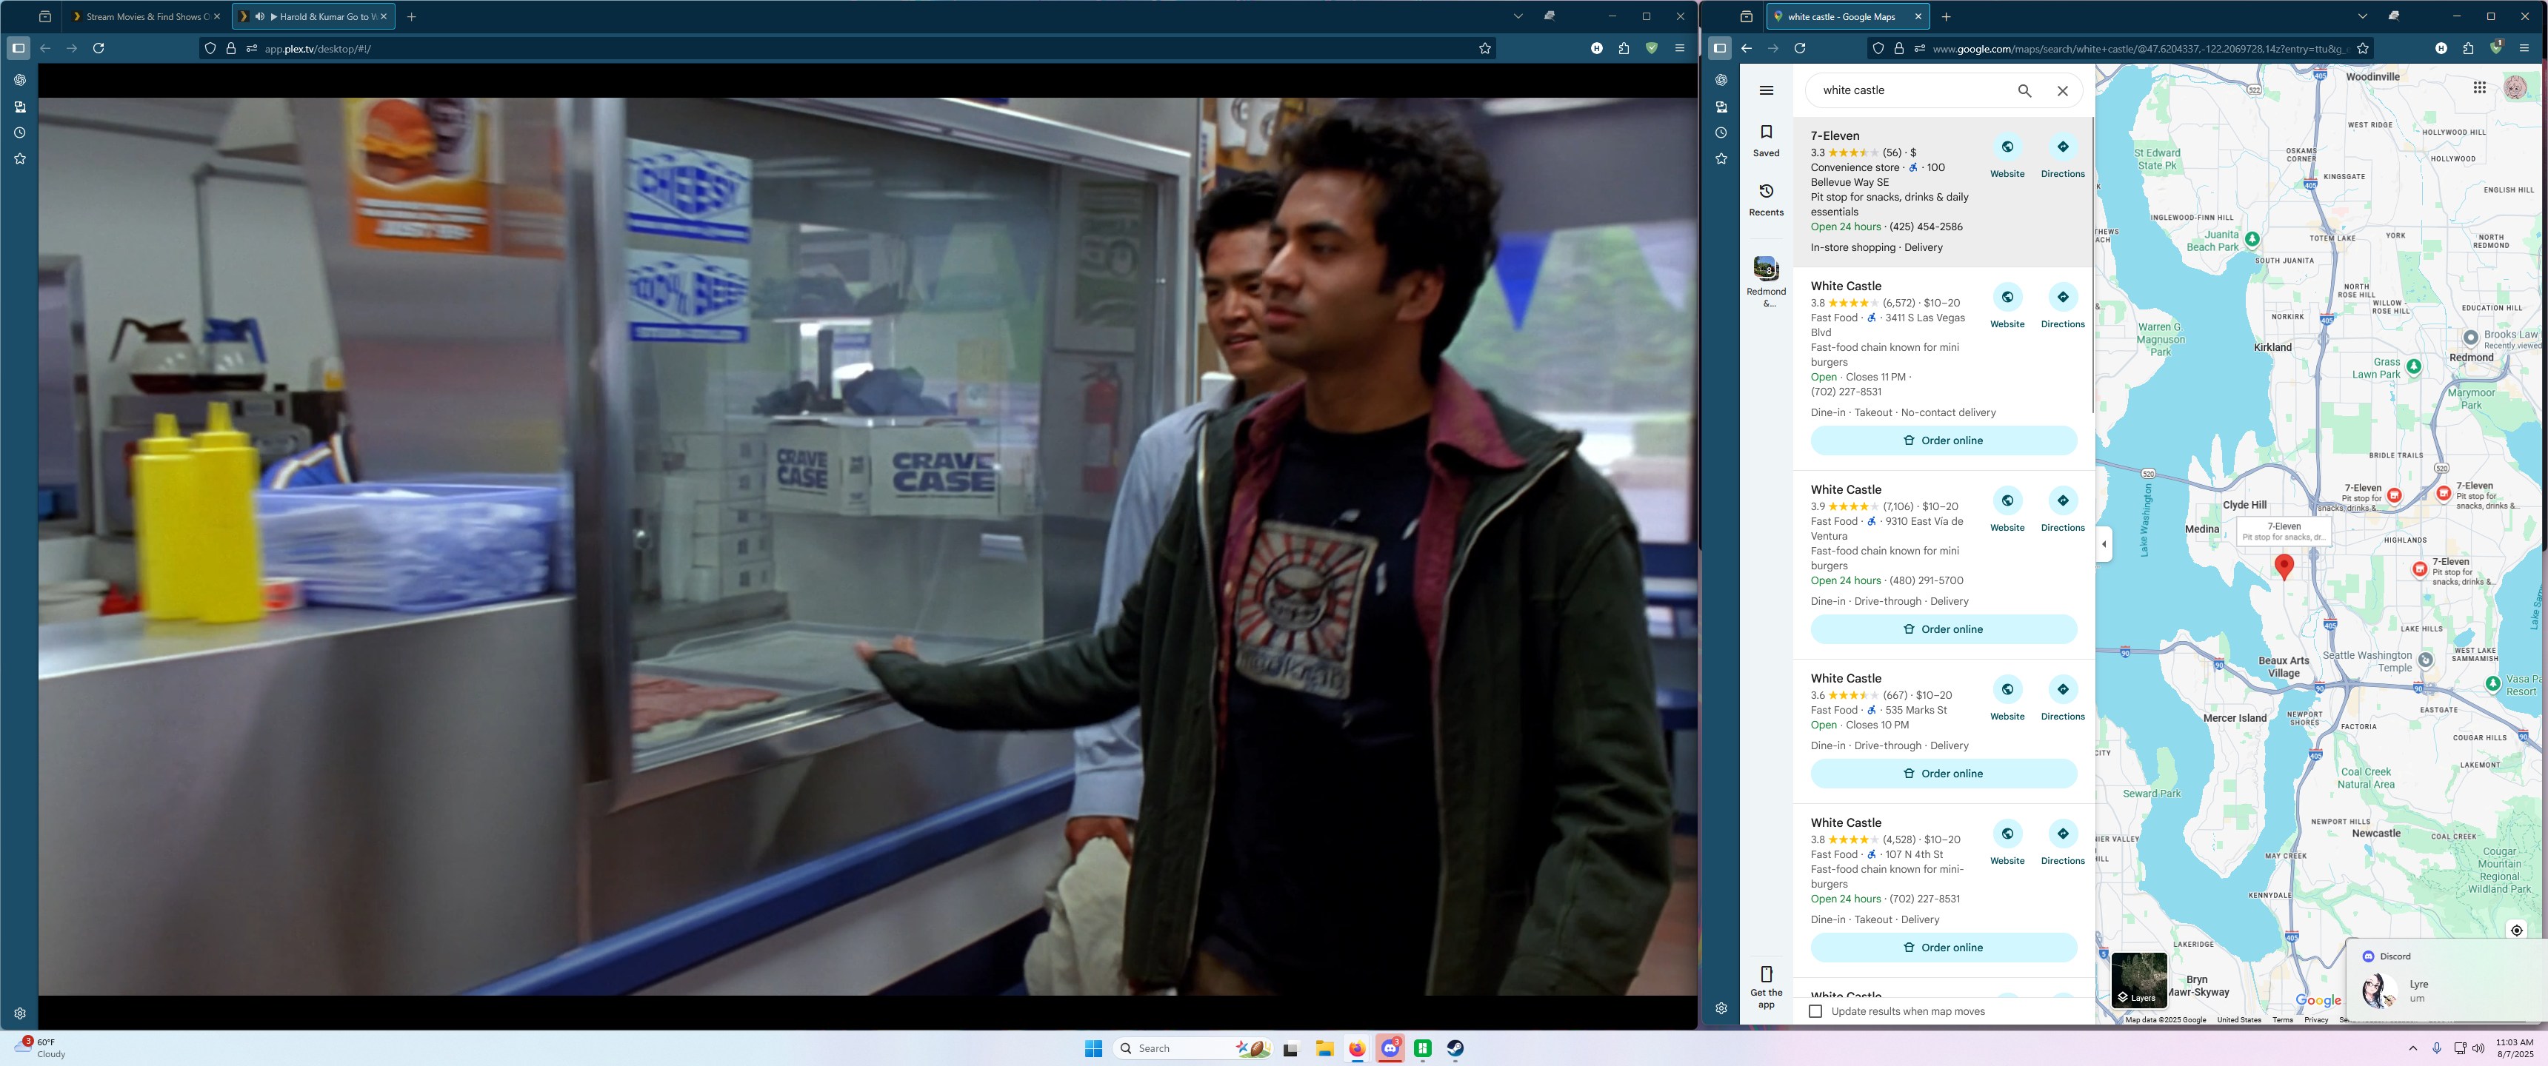Open the Layers map type switcher
The height and width of the screenshot is (1066, 2548).
tap(2138, 979)
